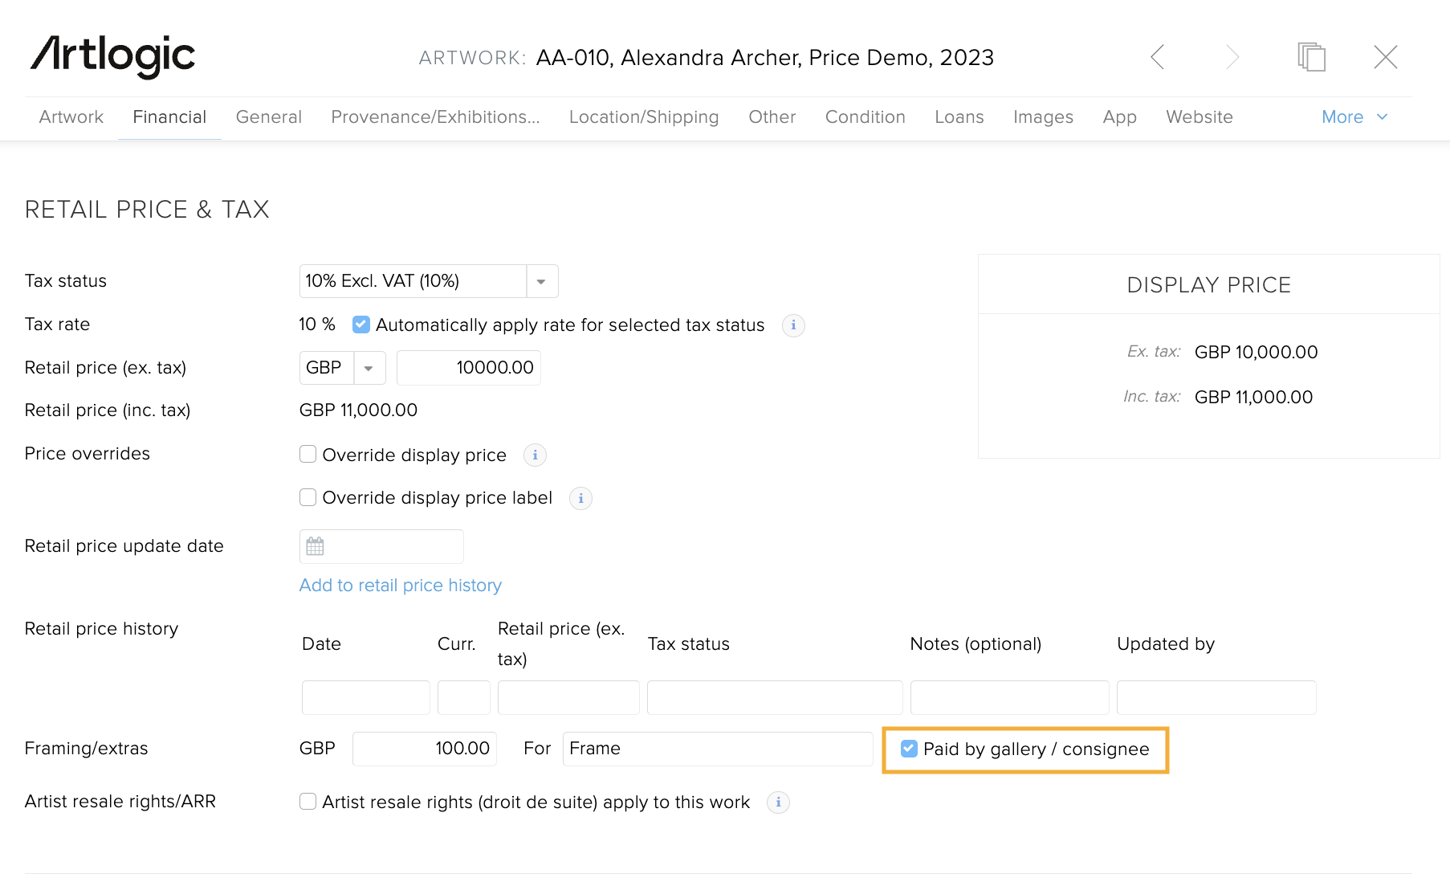1450x882 pixels.
Task: Click info icon next to Override display price
Action: point(535,455)
